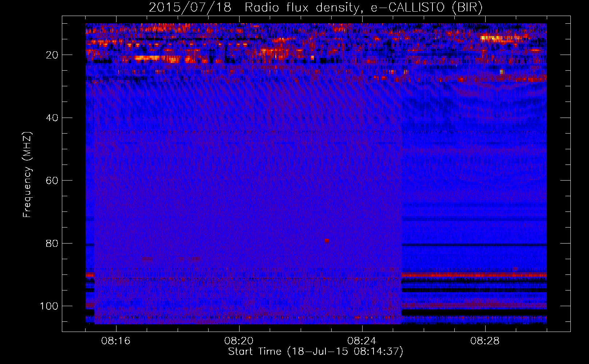
Task: Click the '08:20' time tick label
Action: click(239, 341)
